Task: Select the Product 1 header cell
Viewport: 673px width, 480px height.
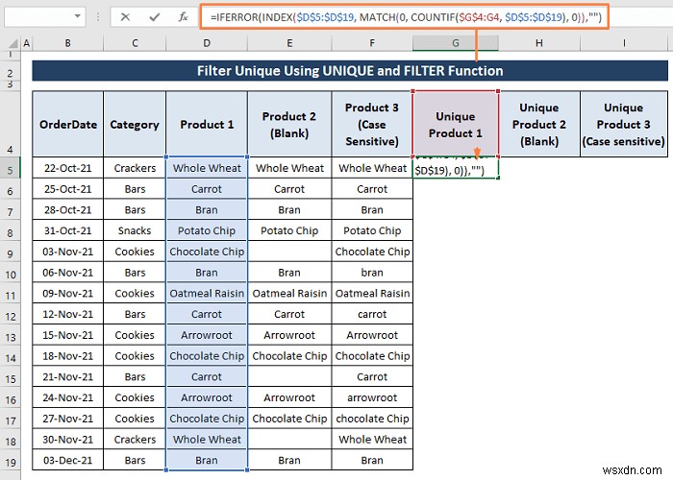Action: [x=207, y=124]
